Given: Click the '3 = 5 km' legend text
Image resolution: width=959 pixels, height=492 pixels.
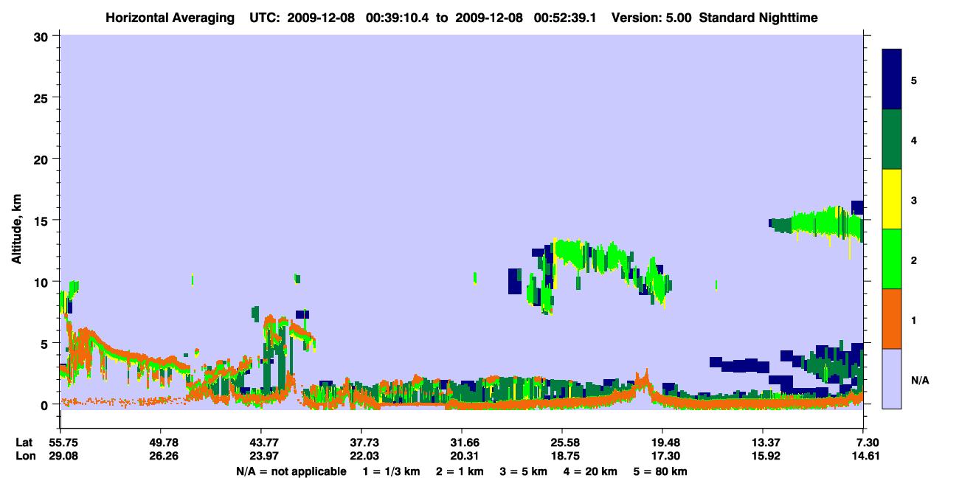Looking at the screenshot, I should click(523, 471).
